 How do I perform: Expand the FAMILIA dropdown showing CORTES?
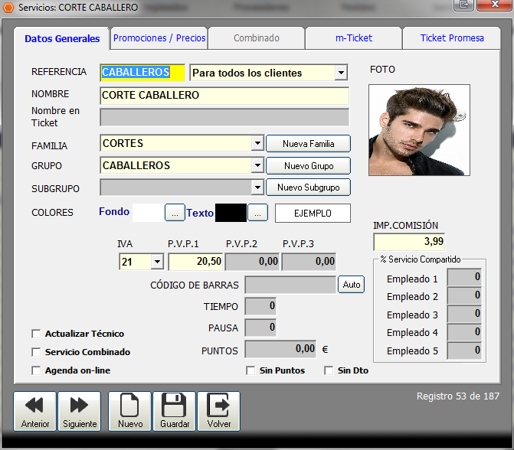tap(257, 143)
